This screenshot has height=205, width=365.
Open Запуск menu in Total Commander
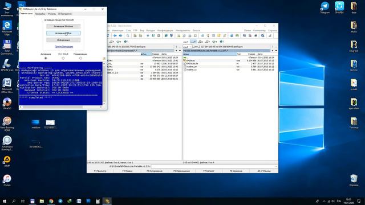pos(196,30)
